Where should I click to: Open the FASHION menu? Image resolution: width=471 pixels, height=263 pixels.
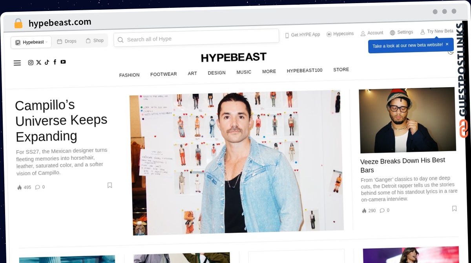(x=129, y=75)
